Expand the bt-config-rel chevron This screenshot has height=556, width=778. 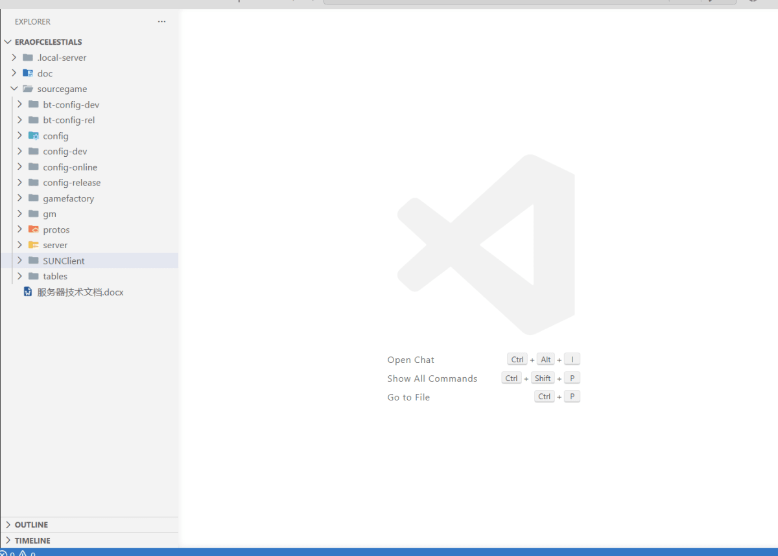click(x=19, y=120)
